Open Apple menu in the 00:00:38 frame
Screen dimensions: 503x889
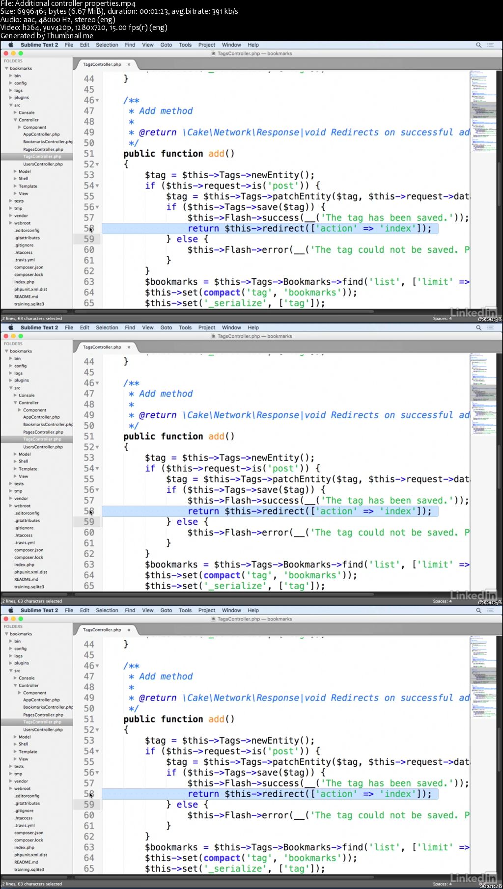[x=11, y=45]
